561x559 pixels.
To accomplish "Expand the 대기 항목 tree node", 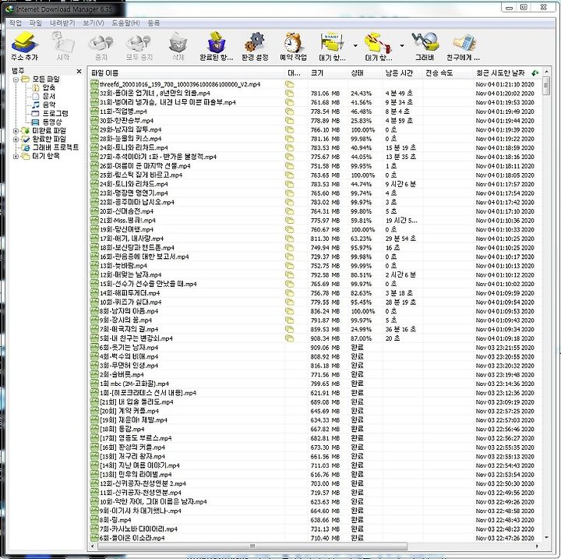I will 16,156.
